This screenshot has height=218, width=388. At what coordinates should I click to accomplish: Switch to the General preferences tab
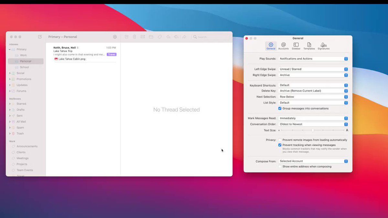pos(271,46)
